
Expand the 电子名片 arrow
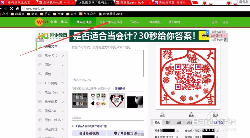click(63, 56)
